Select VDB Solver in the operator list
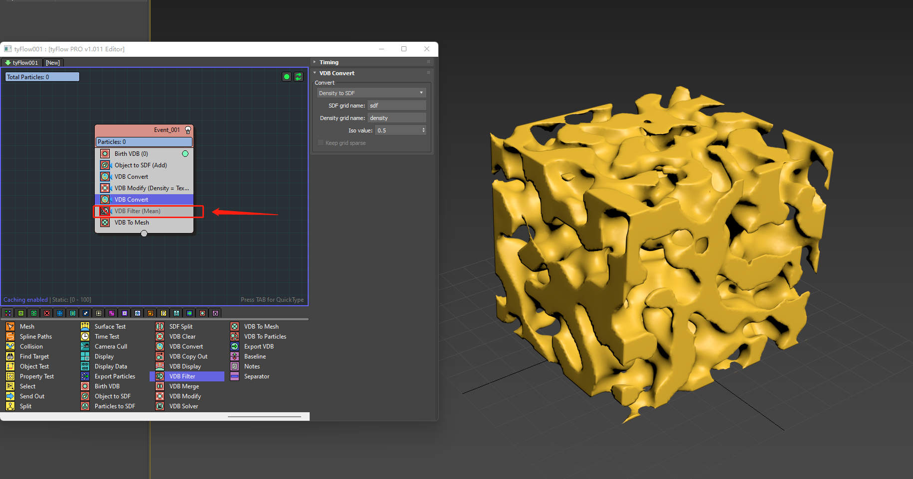 click(183, 406)
